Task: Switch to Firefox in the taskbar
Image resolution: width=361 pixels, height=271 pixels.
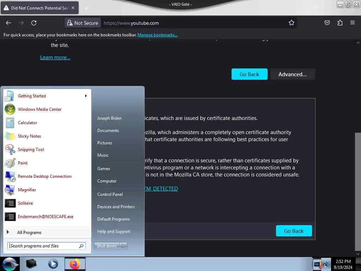Action: click(75, 264)
